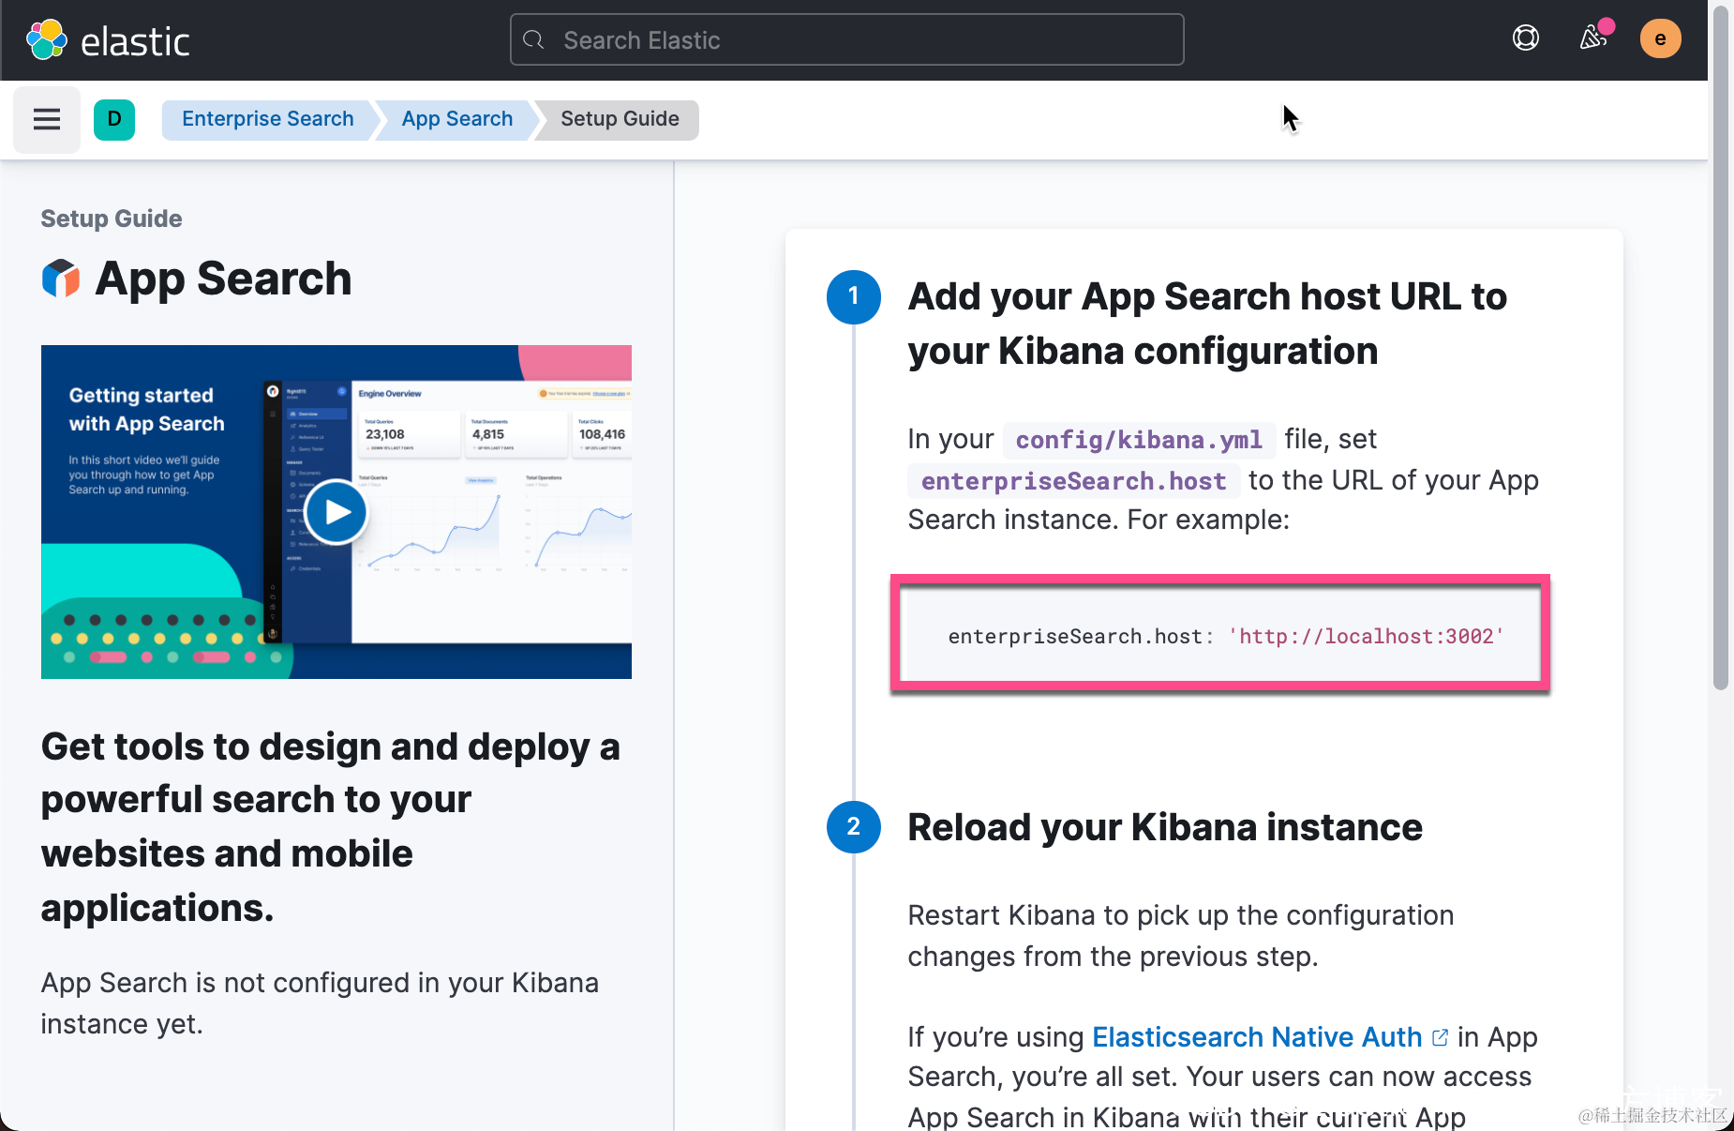Click the green D space avatar
Screen dimensions: 1734x1131
coord(114,119)
